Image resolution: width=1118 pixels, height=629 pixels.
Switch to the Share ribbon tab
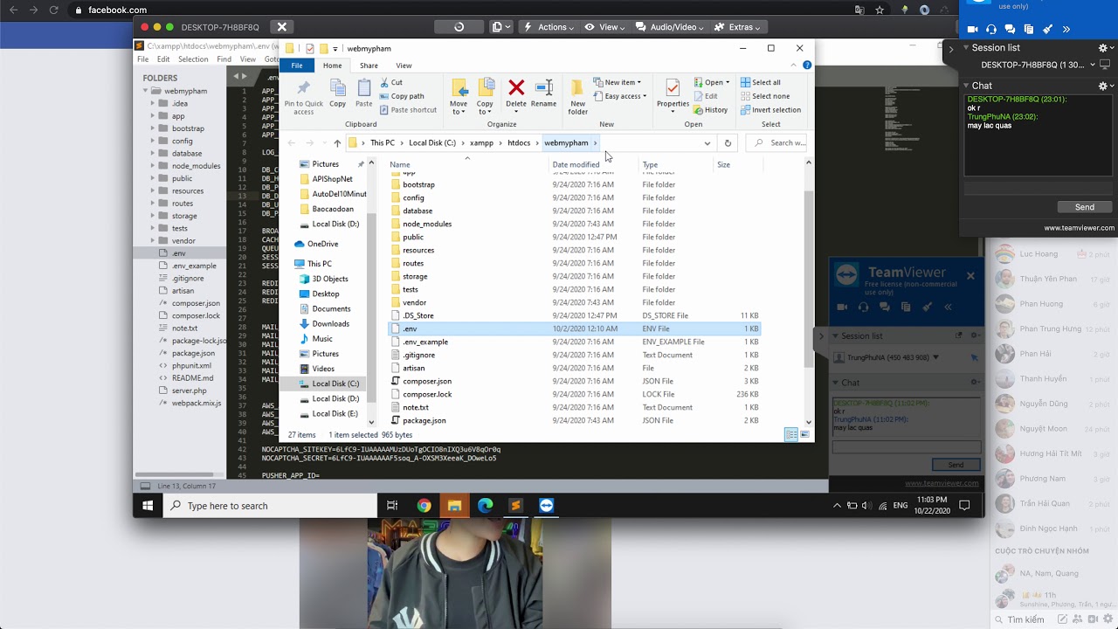369,66
